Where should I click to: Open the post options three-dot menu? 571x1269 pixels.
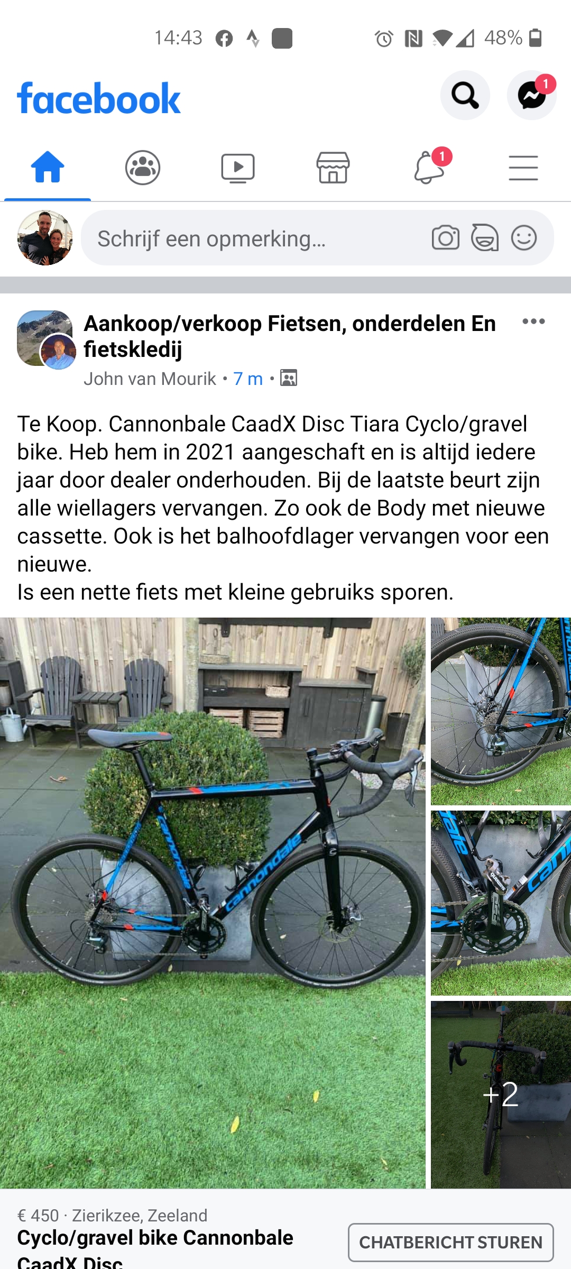click(x=533, y=321)
